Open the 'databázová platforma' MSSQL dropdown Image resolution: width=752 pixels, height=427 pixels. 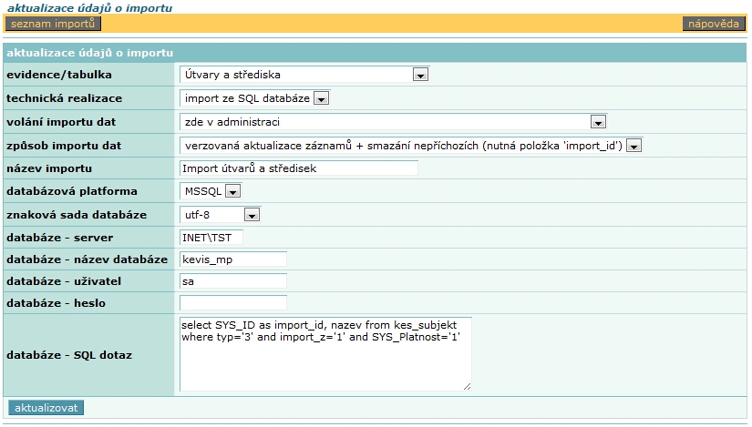click(210, 191)
